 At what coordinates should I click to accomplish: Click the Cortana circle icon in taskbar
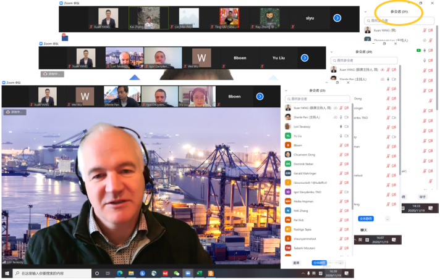pos(97,273)
